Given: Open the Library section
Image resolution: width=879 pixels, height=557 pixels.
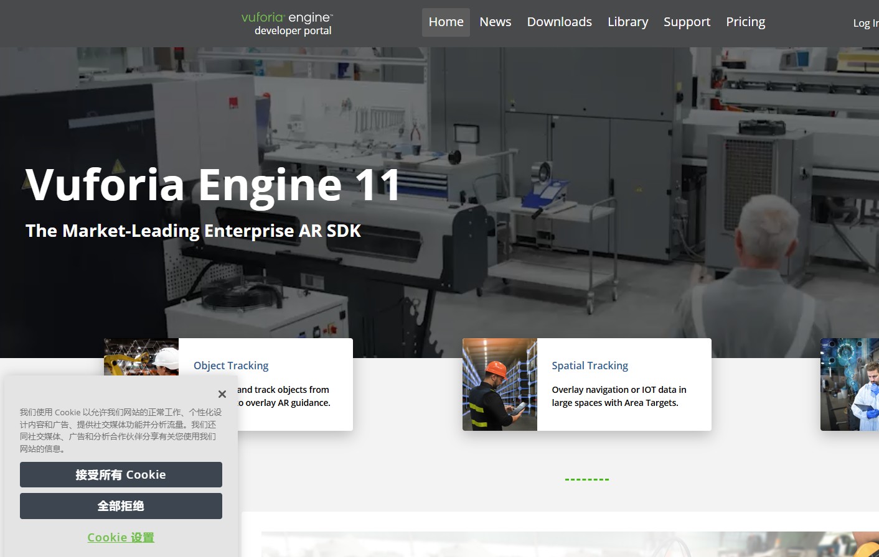Looking at the screenshot, I should pos(628,22).
